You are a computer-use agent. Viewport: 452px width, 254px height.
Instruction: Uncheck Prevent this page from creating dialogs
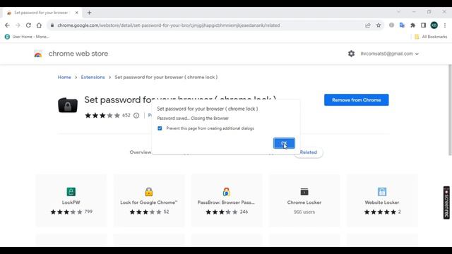160,128
